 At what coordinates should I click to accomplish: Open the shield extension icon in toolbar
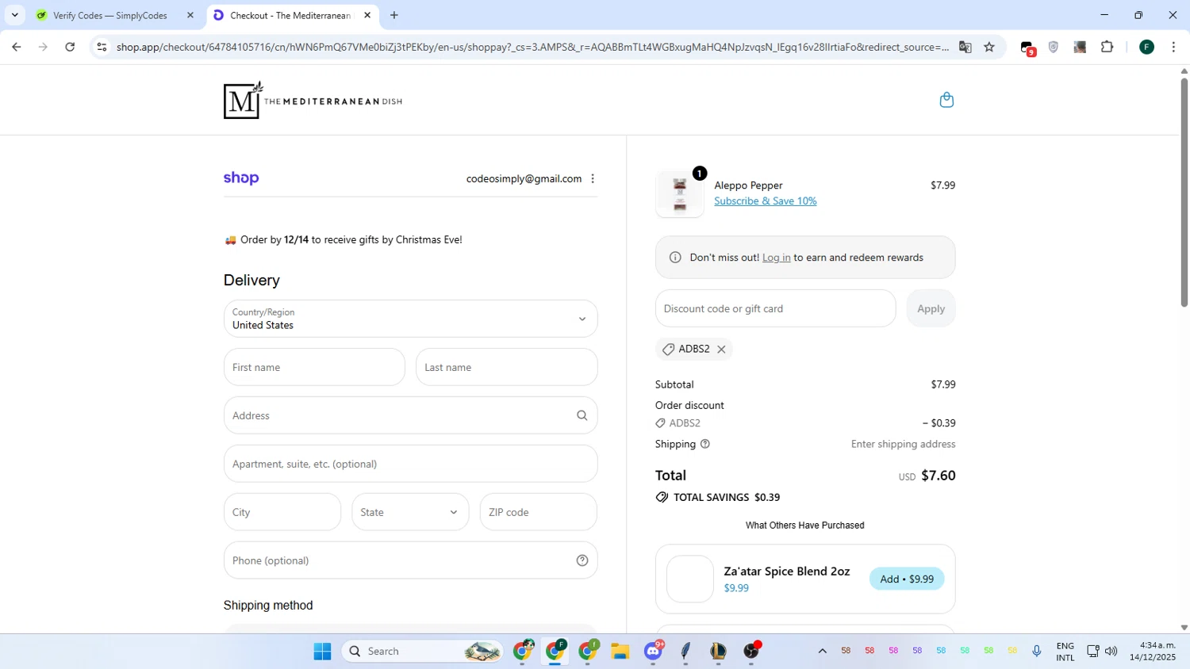1054,47
